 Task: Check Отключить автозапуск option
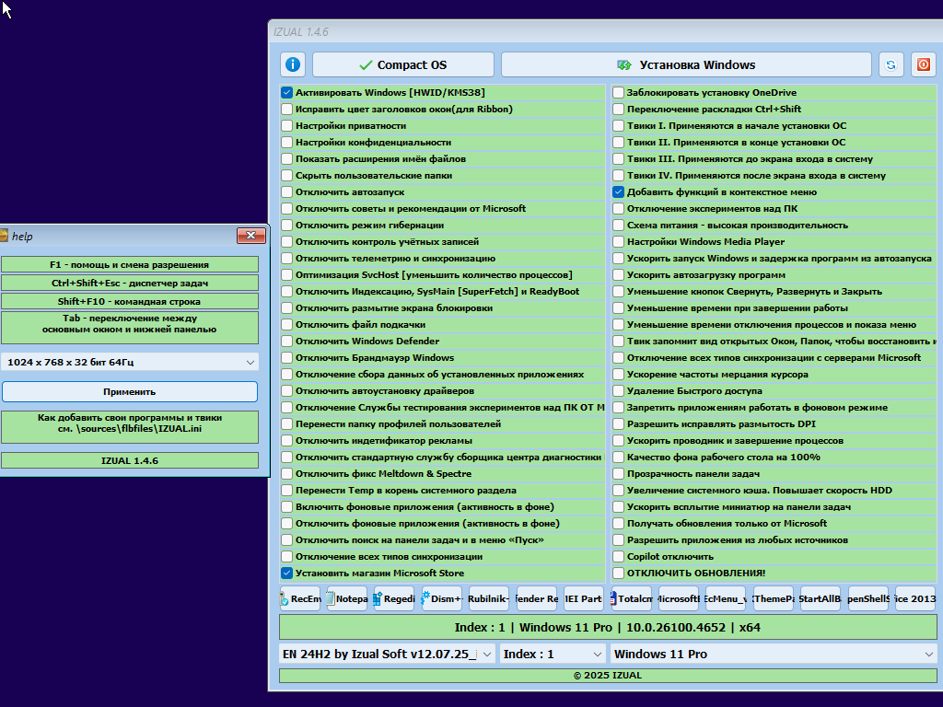[287, 191]
